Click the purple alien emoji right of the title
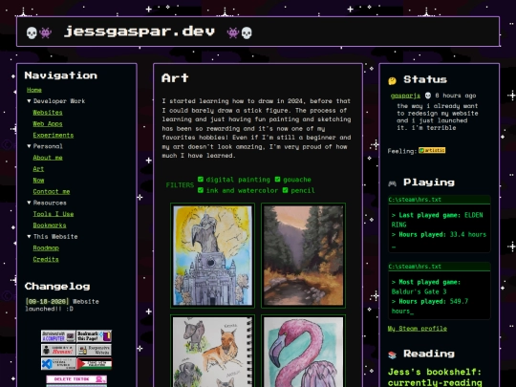Viewport: 516px width, 387px height. (233, 32)
